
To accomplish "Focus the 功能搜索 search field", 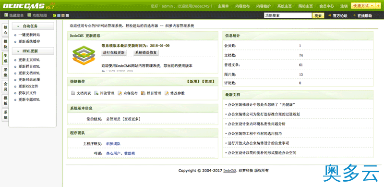I will coord(288,15).
